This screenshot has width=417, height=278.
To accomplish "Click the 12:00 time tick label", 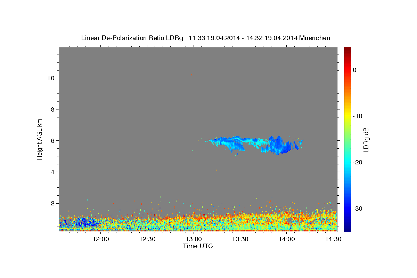I will [101, 239].
